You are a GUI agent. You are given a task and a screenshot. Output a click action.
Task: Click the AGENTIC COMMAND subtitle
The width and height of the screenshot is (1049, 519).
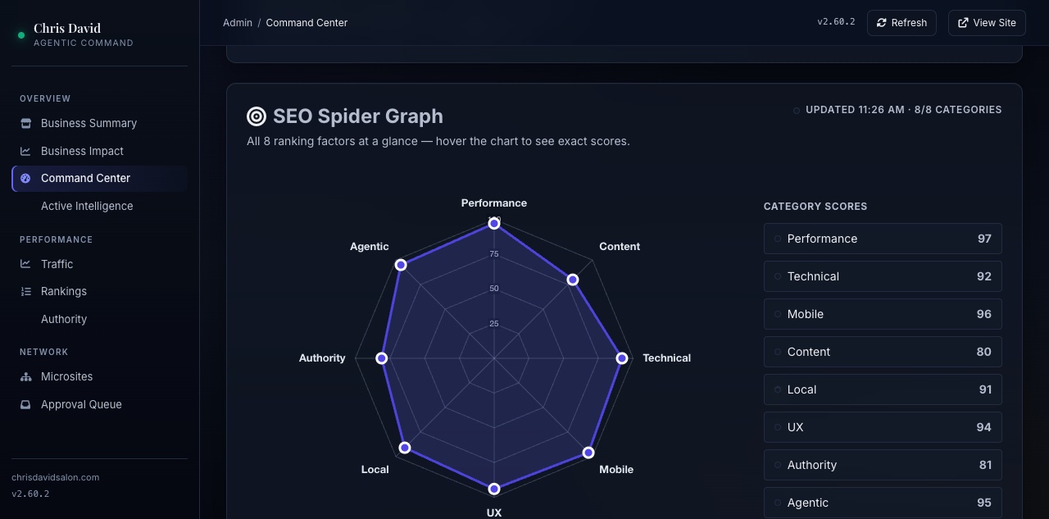[84, 43]
